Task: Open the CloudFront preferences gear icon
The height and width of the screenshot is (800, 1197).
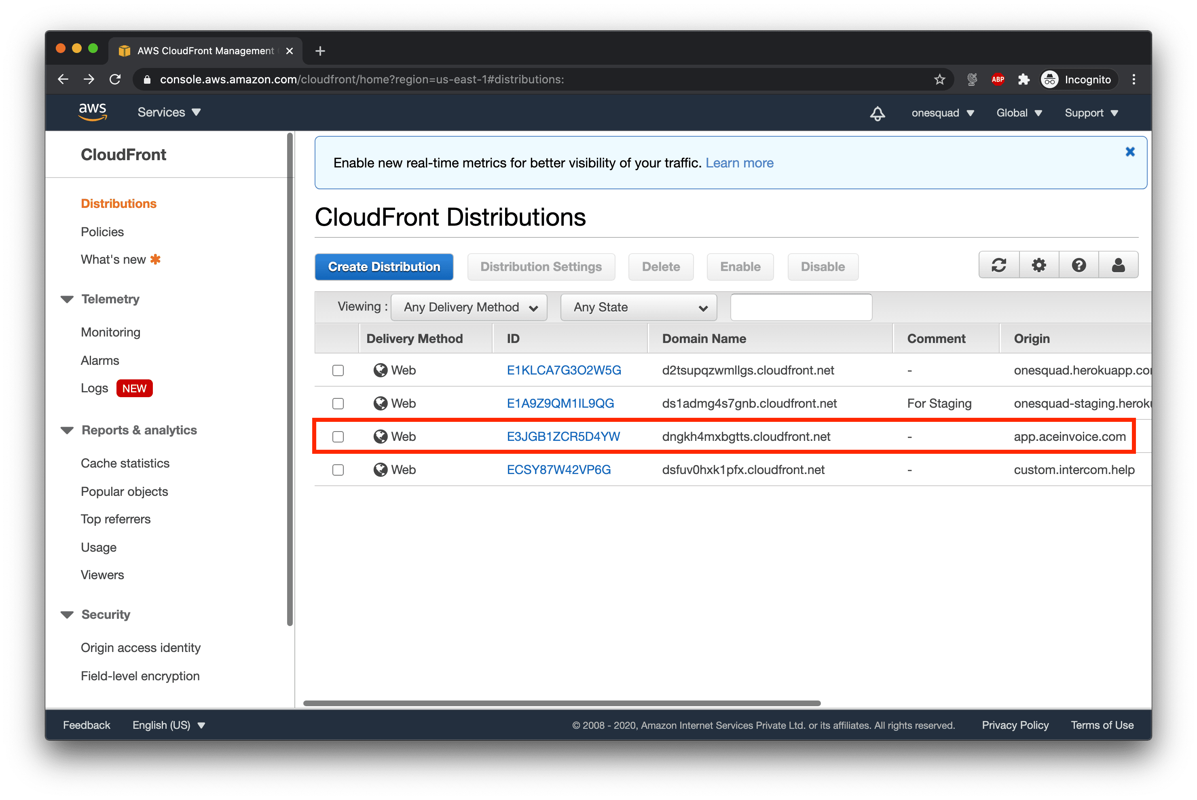Action: click(x=1038, y=265)
